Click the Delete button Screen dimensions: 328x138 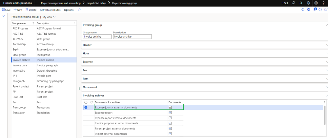(x=31, y=10)
